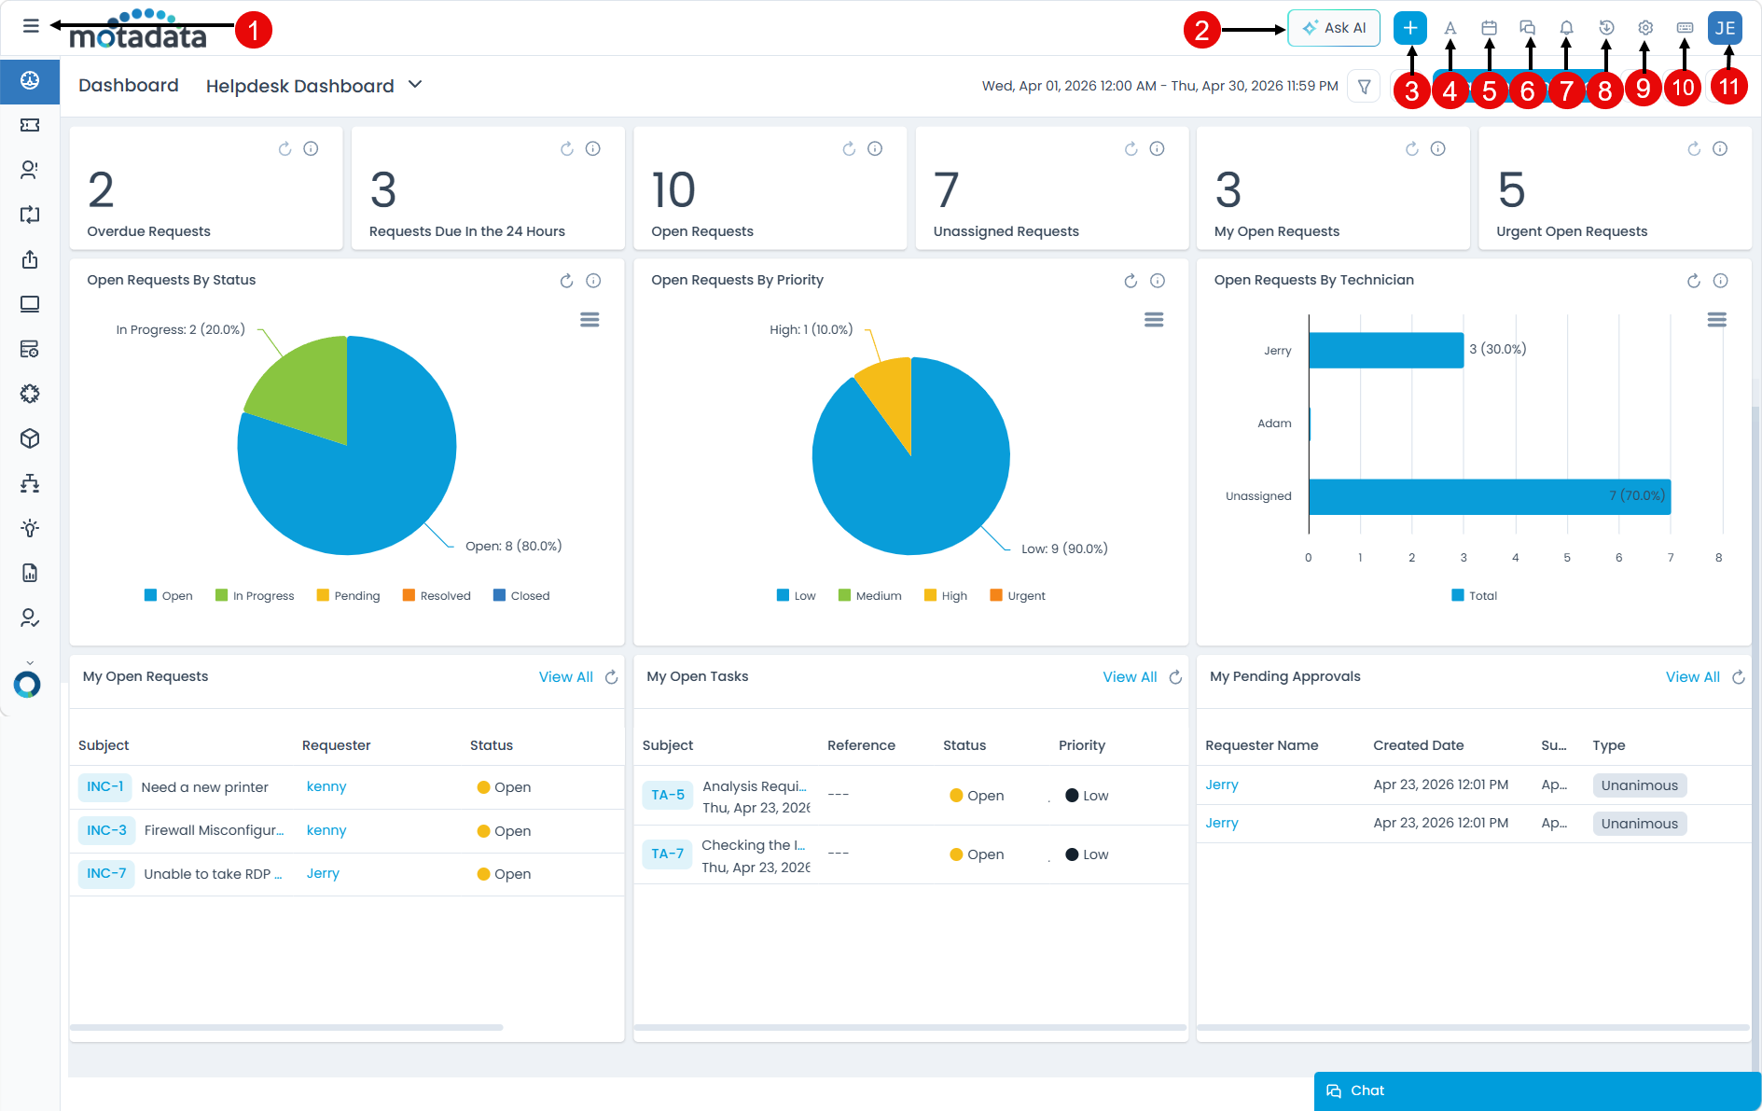The image size is (1762, 1111).
Task: Click the Unassigned bar in technician chart
Action: click(x=1489, y=496)
